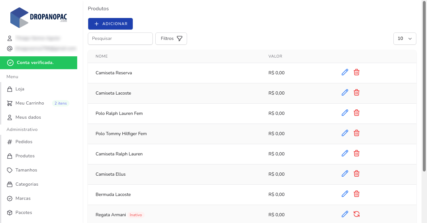This screenshot has height=223, width=427.
Task: Click Camiseta Ellus's R$ 0,00 value
Action: pos(276,174)
